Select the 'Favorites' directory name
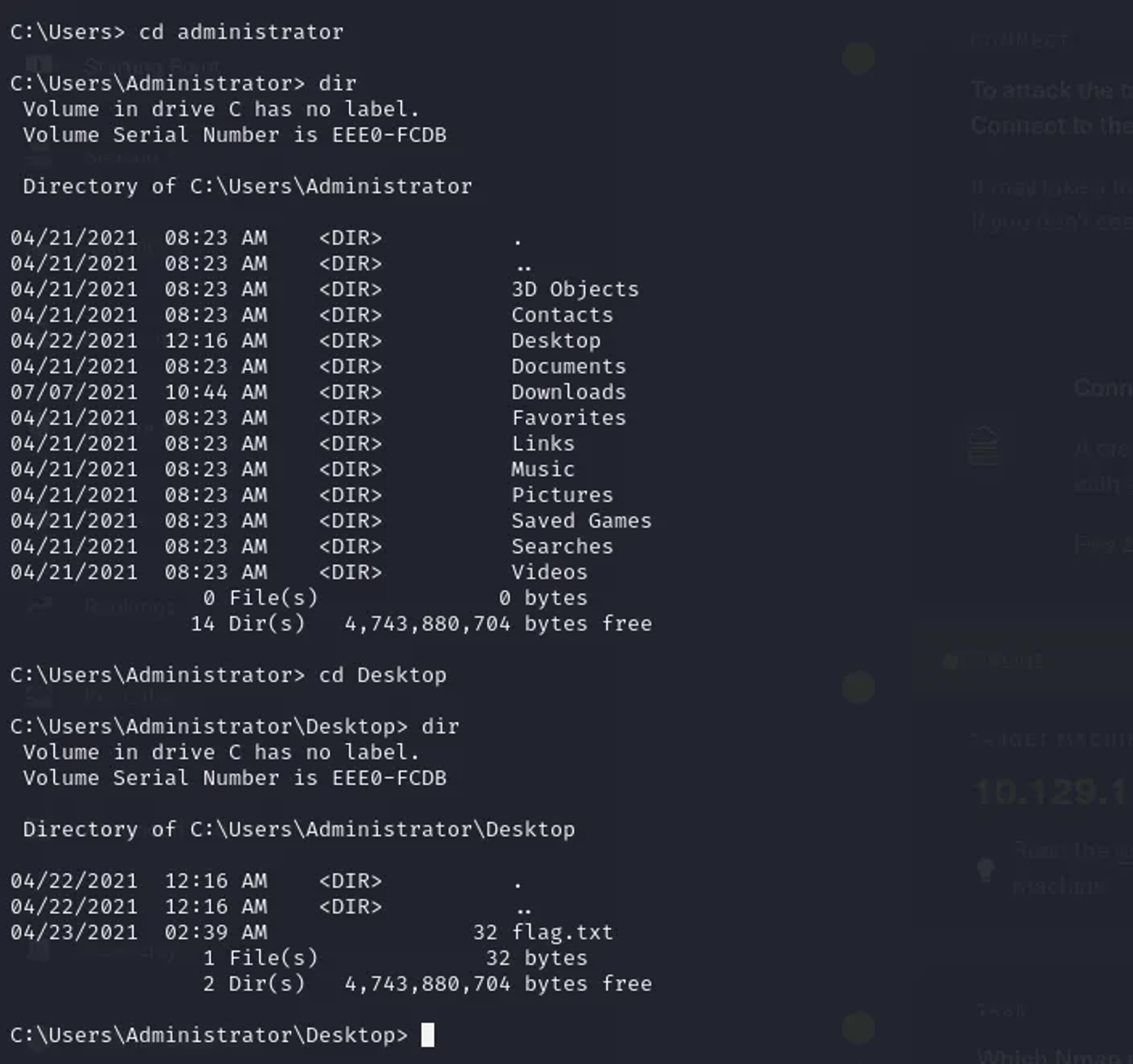Screen dimensions: 1133x1064 click(569, 417)
